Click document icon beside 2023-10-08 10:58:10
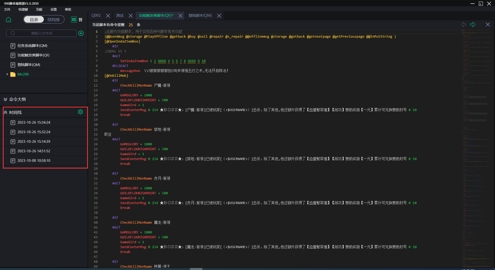This screenshot has width=495, height=270. point(13,161)
